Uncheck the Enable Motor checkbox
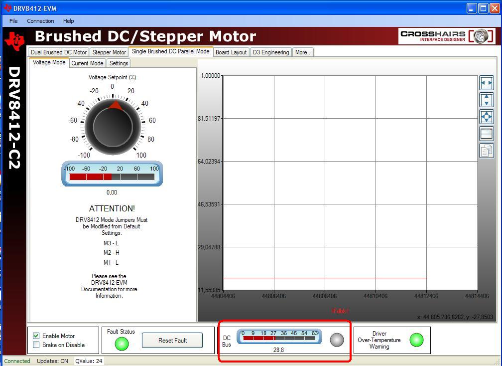 [x=36, y=336]
